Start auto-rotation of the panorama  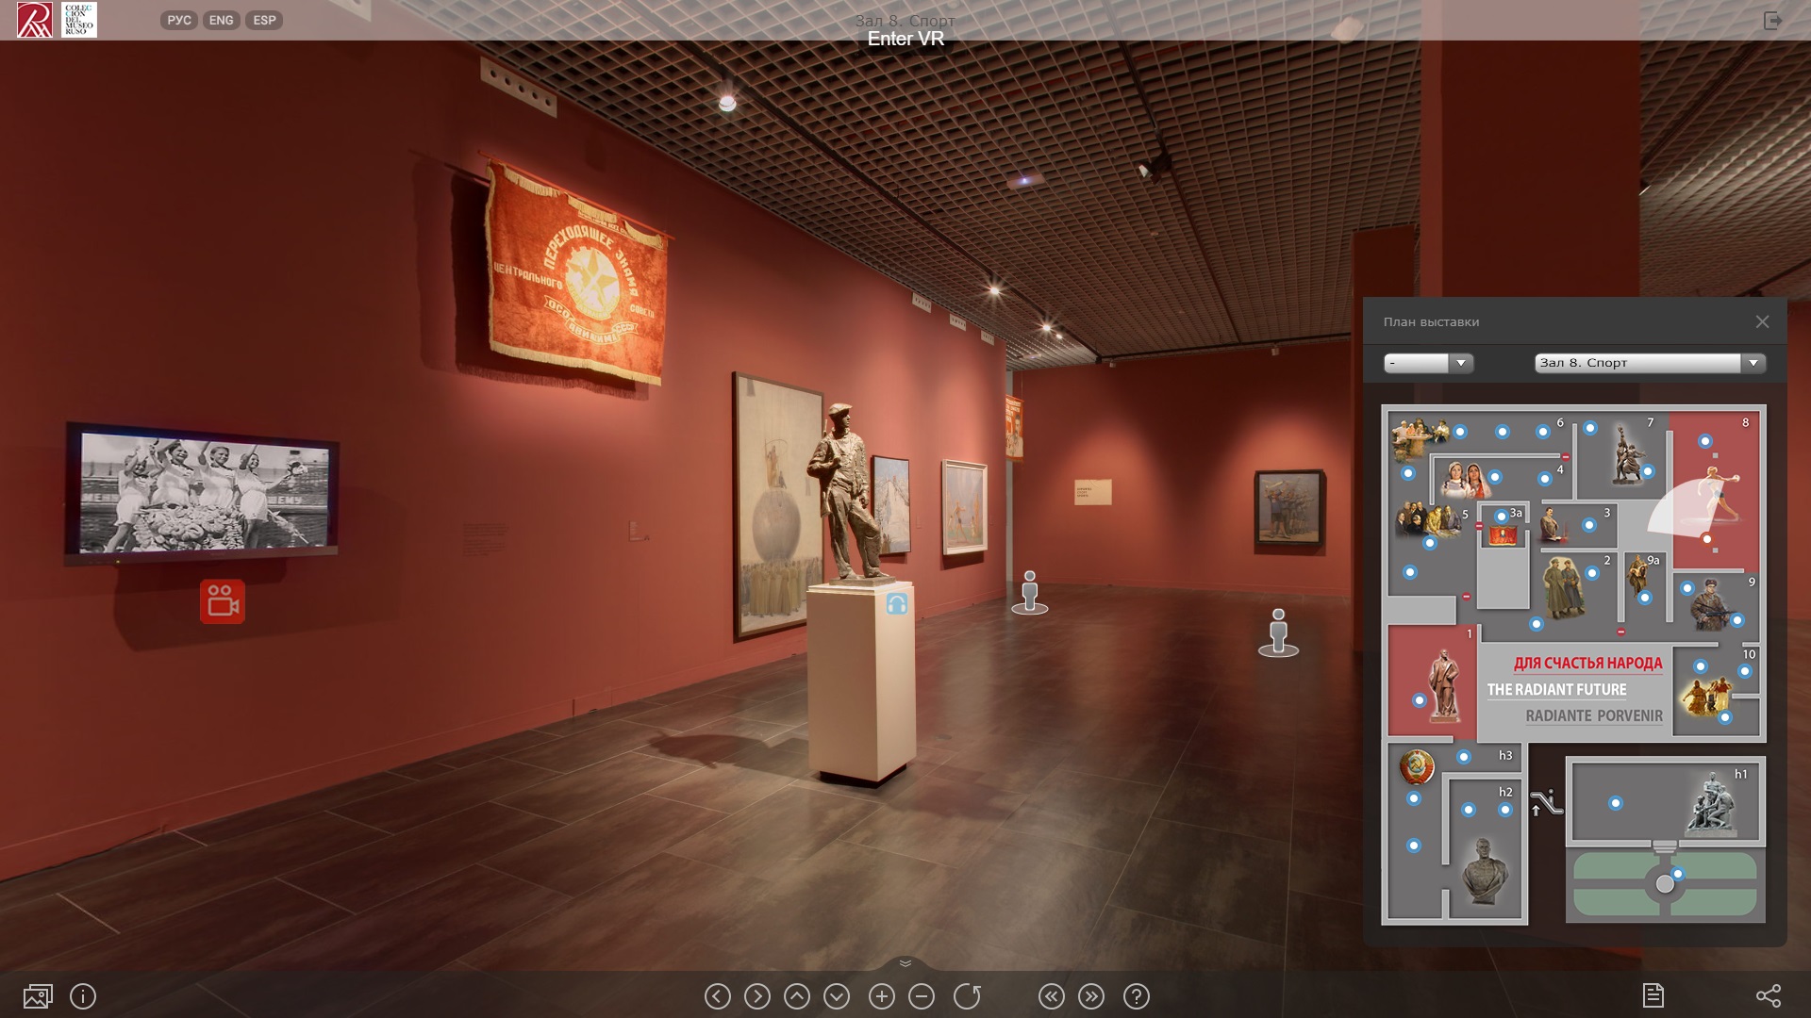(x=967, y=996)
